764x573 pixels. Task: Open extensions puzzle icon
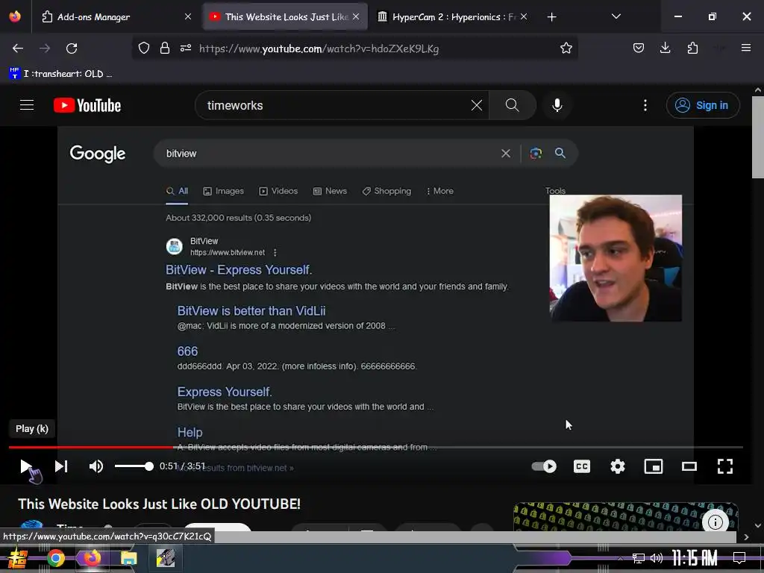tap(692, 48)
